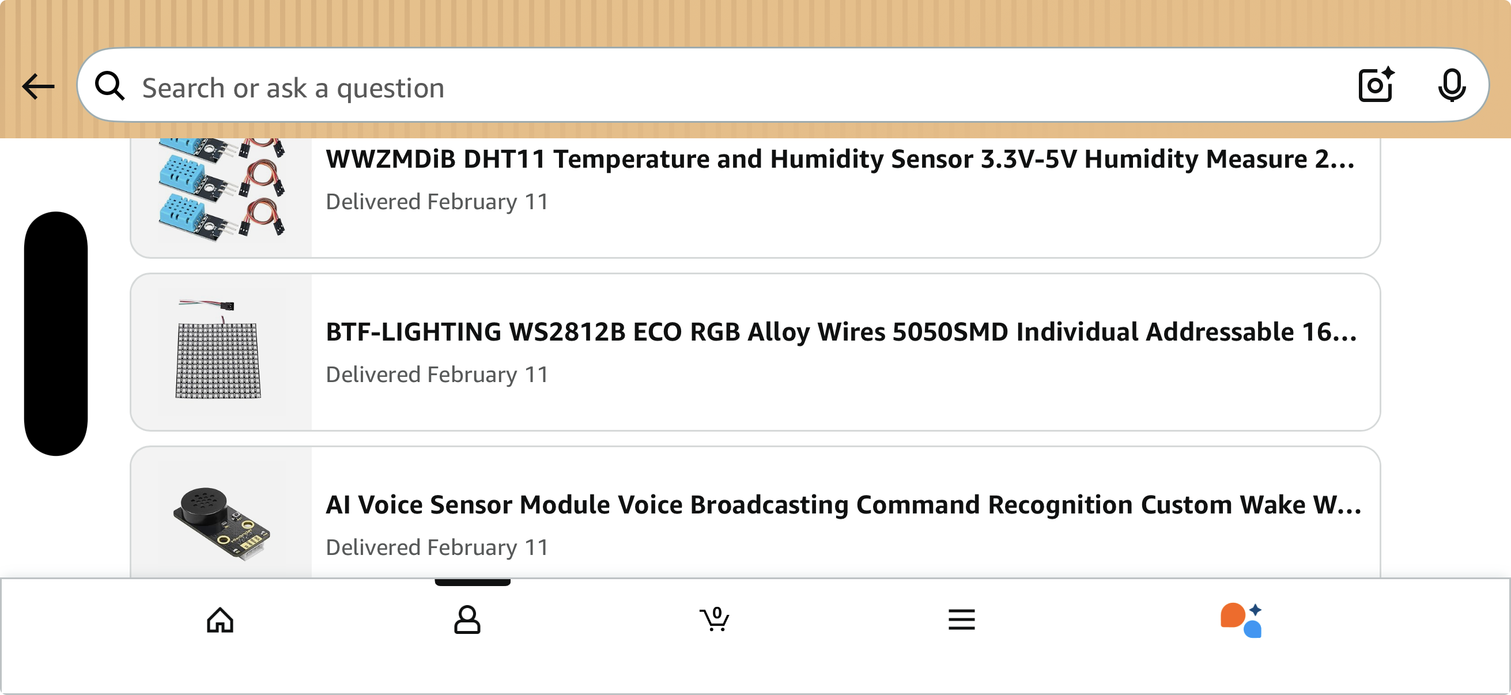The image size is (1511, 695).
Task: View the WS2812B LED matrix thumbnail
Action: (222, 352)
